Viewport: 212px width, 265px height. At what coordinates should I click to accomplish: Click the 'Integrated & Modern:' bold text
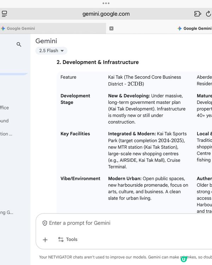point(132,134)
